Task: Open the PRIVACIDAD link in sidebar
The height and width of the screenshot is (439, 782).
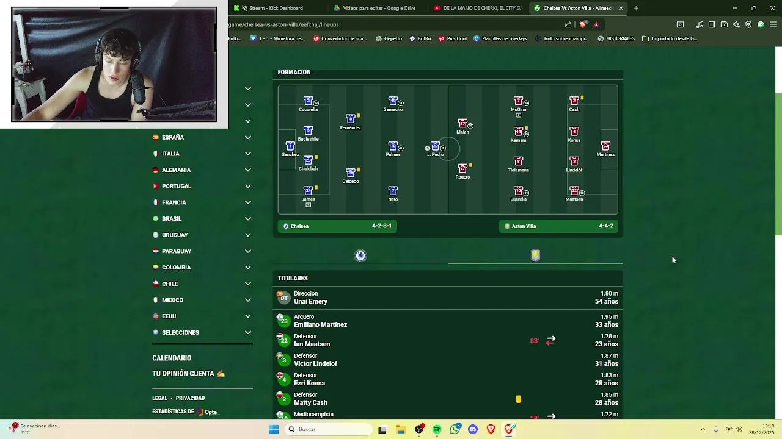Action: coord(190,398)
